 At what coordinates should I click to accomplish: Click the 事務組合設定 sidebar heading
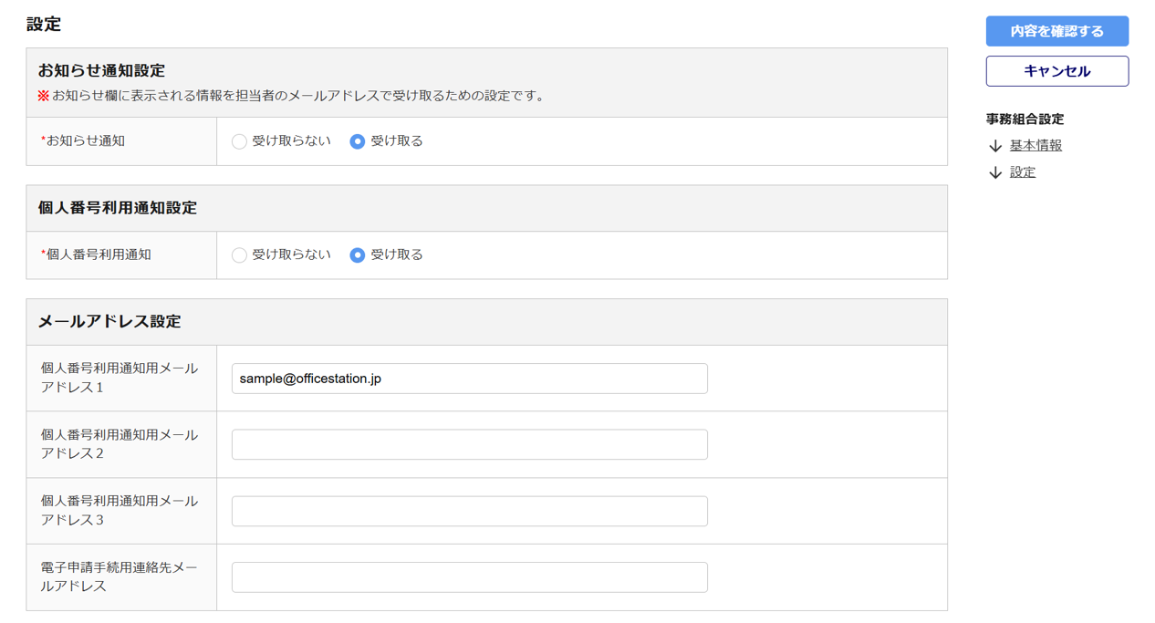point(1025,119)
